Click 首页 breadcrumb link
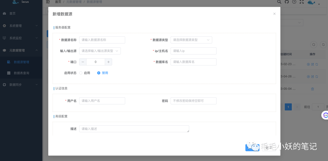Image resolution: width=328 pixels, height=161 pixels. (58, 2)
